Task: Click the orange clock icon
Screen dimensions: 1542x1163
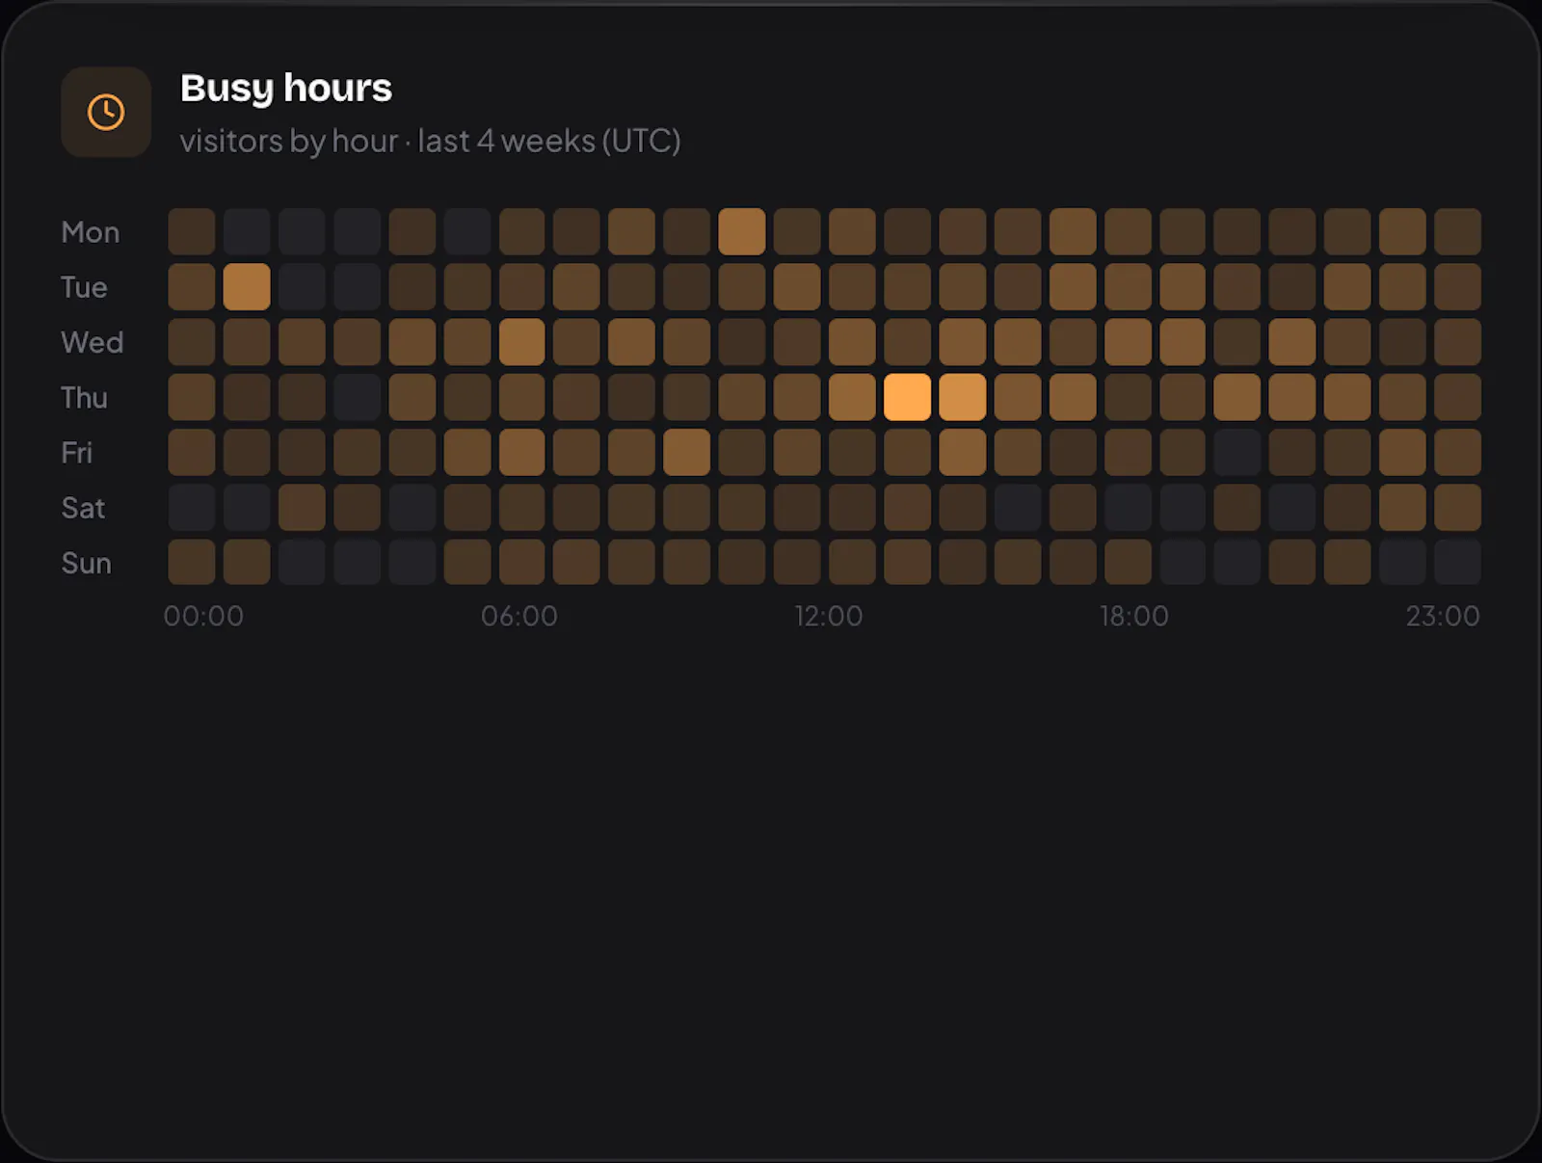Action: 106,112
